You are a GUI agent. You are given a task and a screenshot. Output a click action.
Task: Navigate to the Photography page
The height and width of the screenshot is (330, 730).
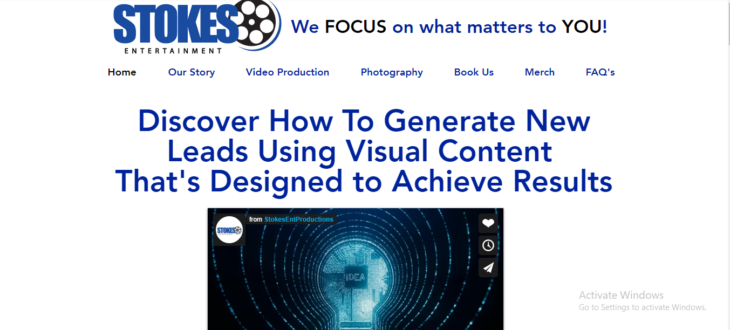(x=392, y=72)
